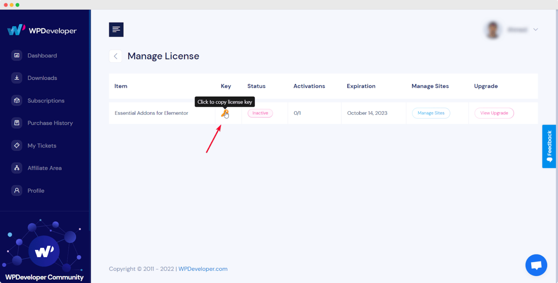Open the Feedback side panel
Screen dimensions: 558x283
549,146
